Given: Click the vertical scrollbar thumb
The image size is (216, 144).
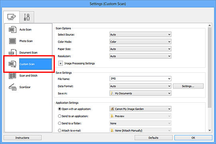Looking at the screenshot, I should pyautogui.click(x=210, y=67).
